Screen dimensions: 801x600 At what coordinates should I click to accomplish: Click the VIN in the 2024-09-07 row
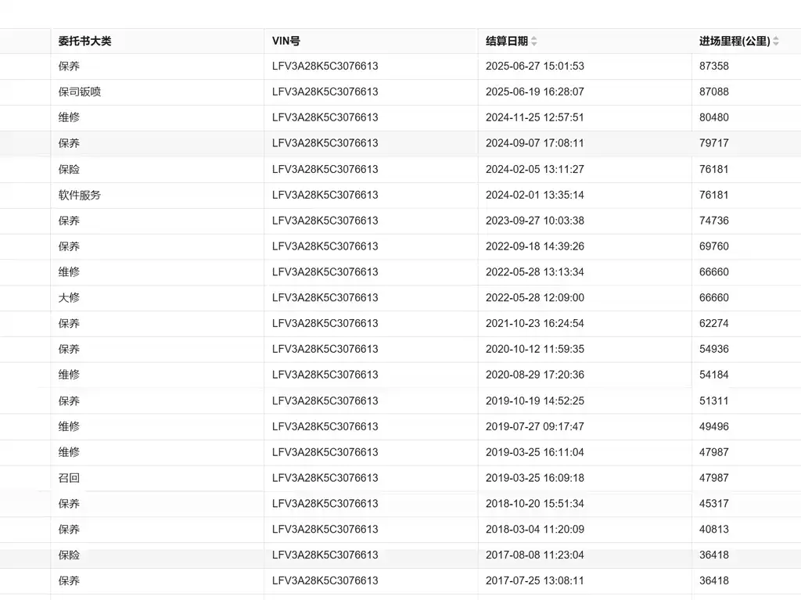(x=325, y=143)
